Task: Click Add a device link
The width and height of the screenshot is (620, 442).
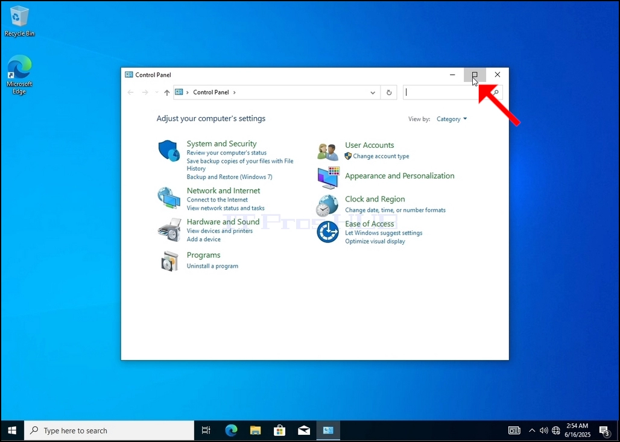Action: tap(204, 239)
